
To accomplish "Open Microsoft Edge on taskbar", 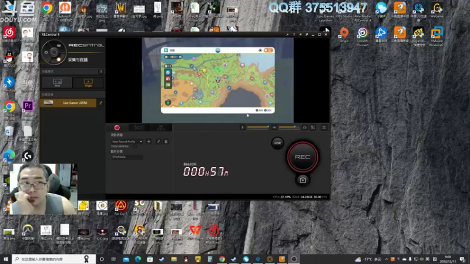I will [x=138, y=259].
